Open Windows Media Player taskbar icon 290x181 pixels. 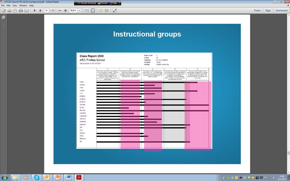(x=26, y=178)
